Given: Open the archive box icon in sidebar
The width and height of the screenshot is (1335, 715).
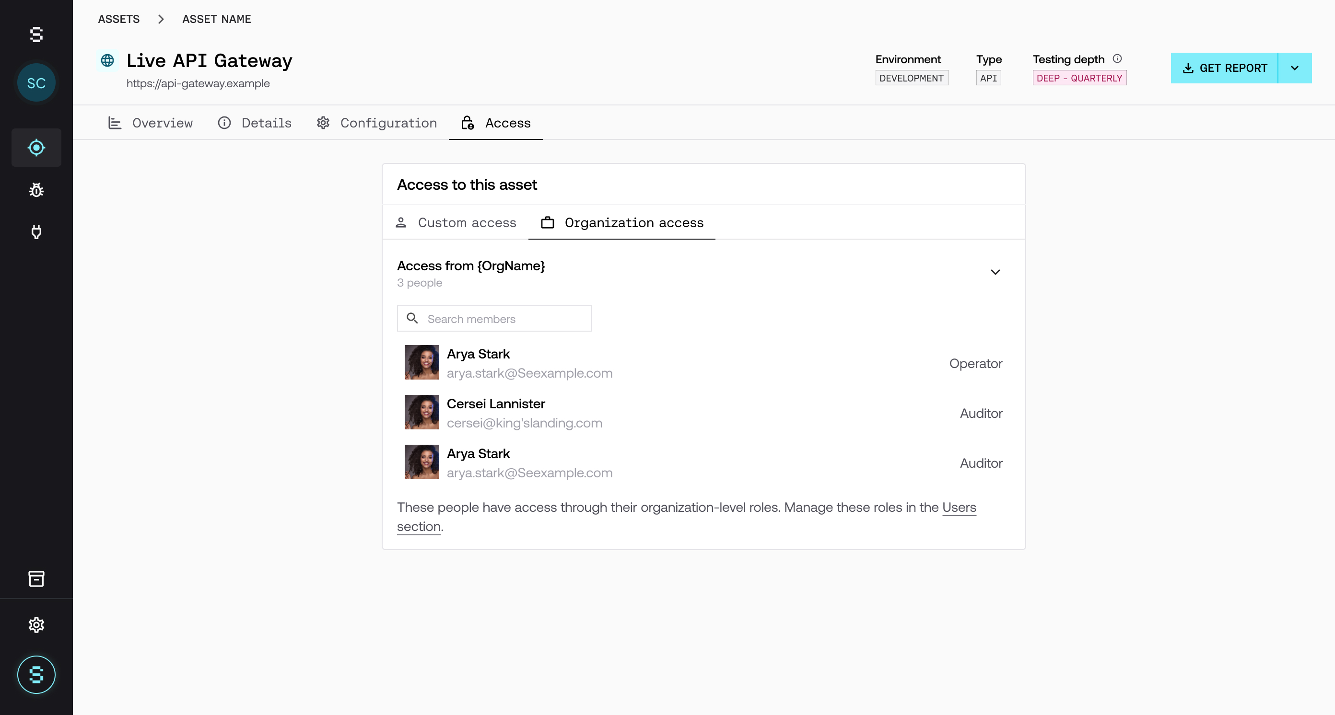Looking at the screenshot, I should tap(36, 578).
